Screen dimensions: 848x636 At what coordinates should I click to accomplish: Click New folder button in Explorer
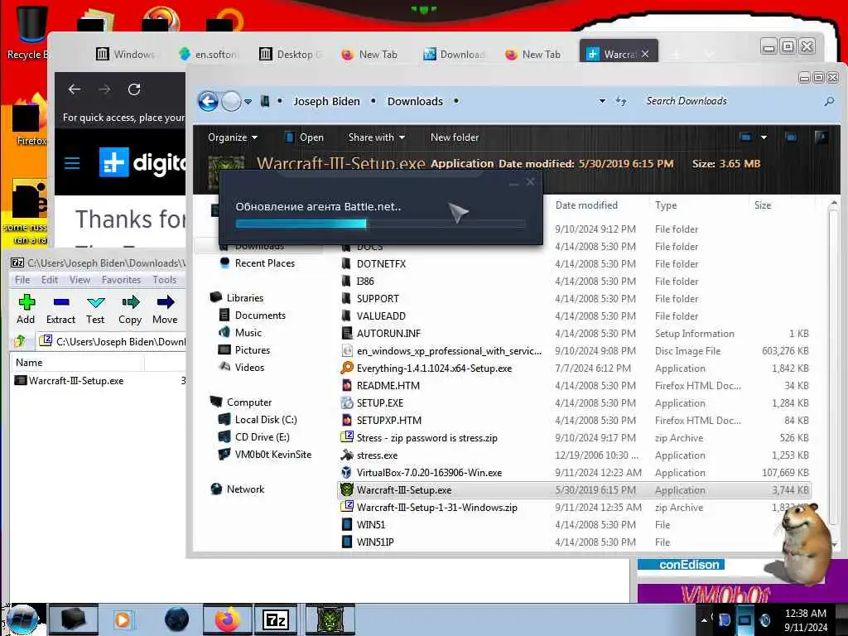[x=455, y=137]
